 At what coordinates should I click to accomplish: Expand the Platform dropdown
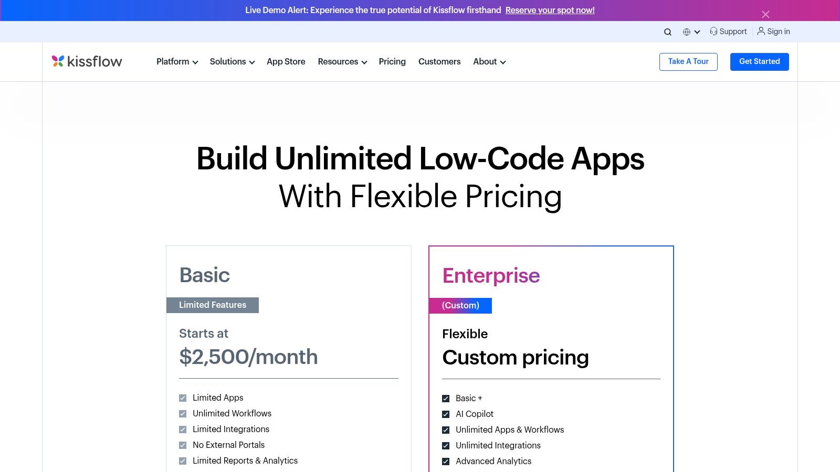pyautogui.click(x=176, y=61)
